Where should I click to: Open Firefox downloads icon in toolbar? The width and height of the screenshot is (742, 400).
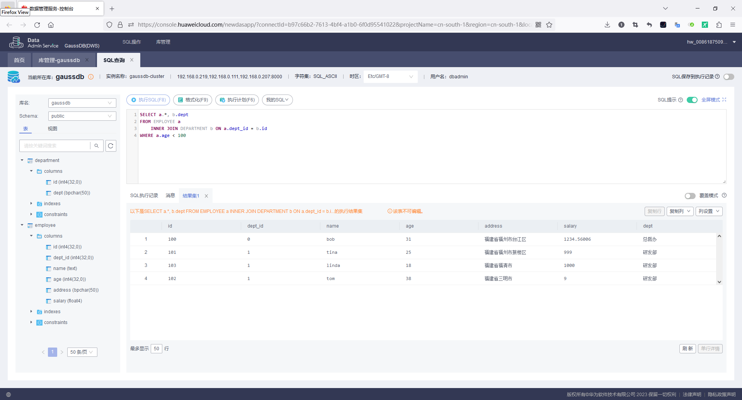click(x=608, y=25)
